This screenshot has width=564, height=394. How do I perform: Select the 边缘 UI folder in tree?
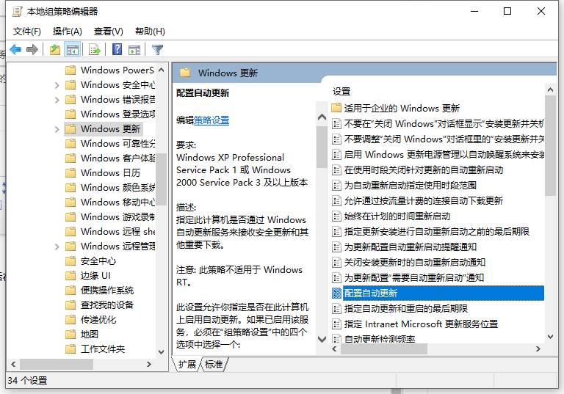point(95,276)
